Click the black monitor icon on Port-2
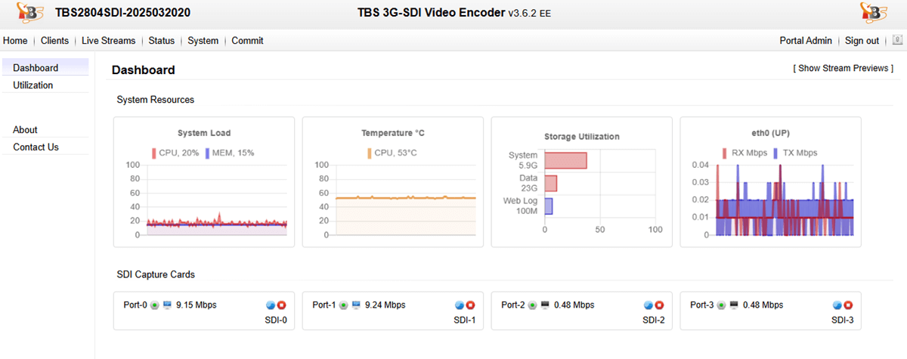 click(545, 305)
